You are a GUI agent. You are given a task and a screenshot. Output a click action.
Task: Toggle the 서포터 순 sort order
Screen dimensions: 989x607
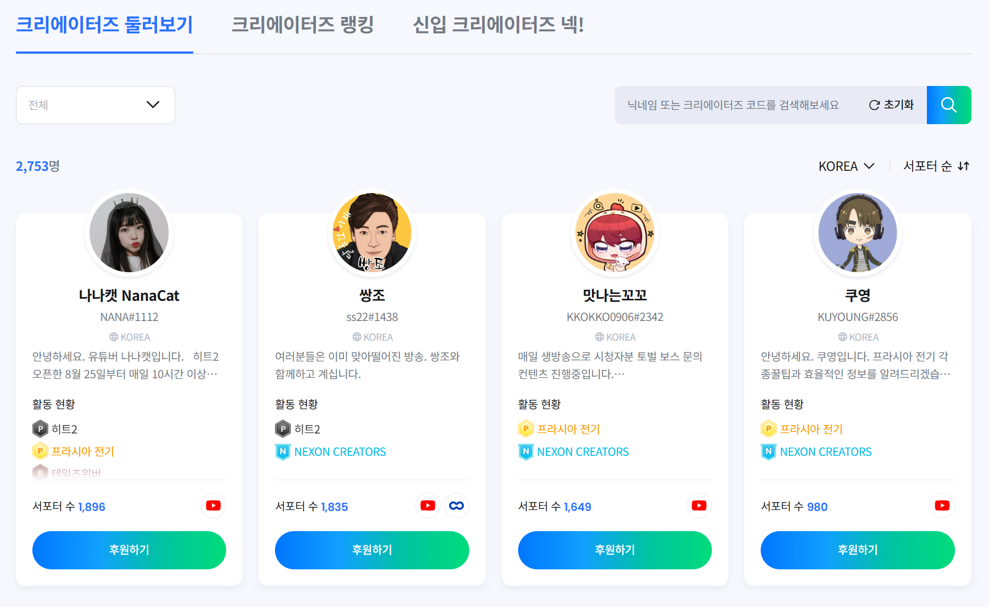[936, 166]
